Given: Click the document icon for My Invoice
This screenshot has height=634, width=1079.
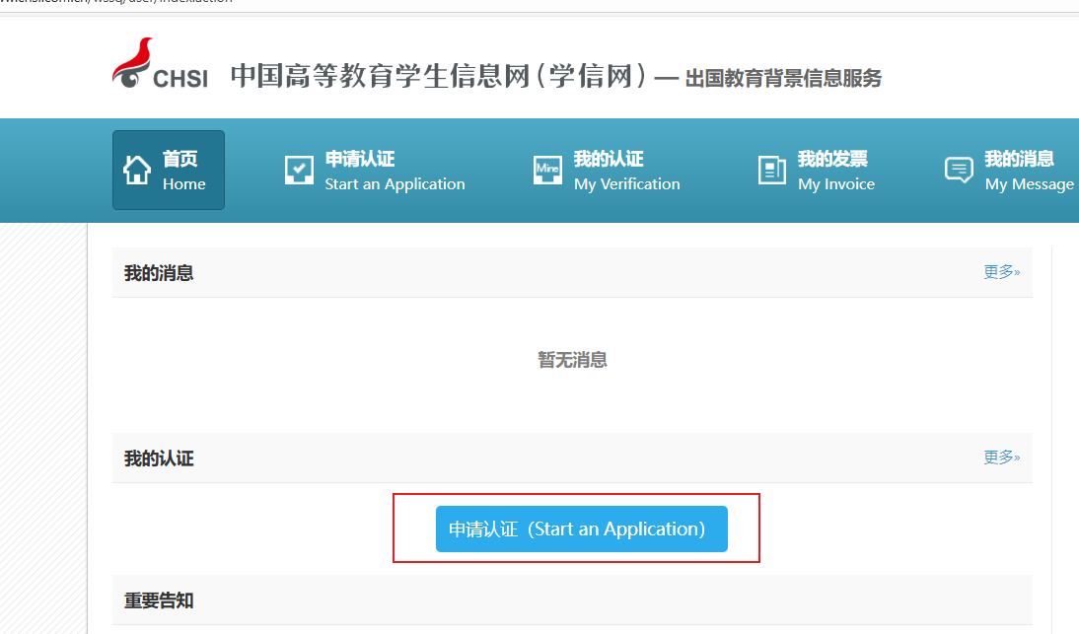Looking at the screenshot, I should 771,171.
